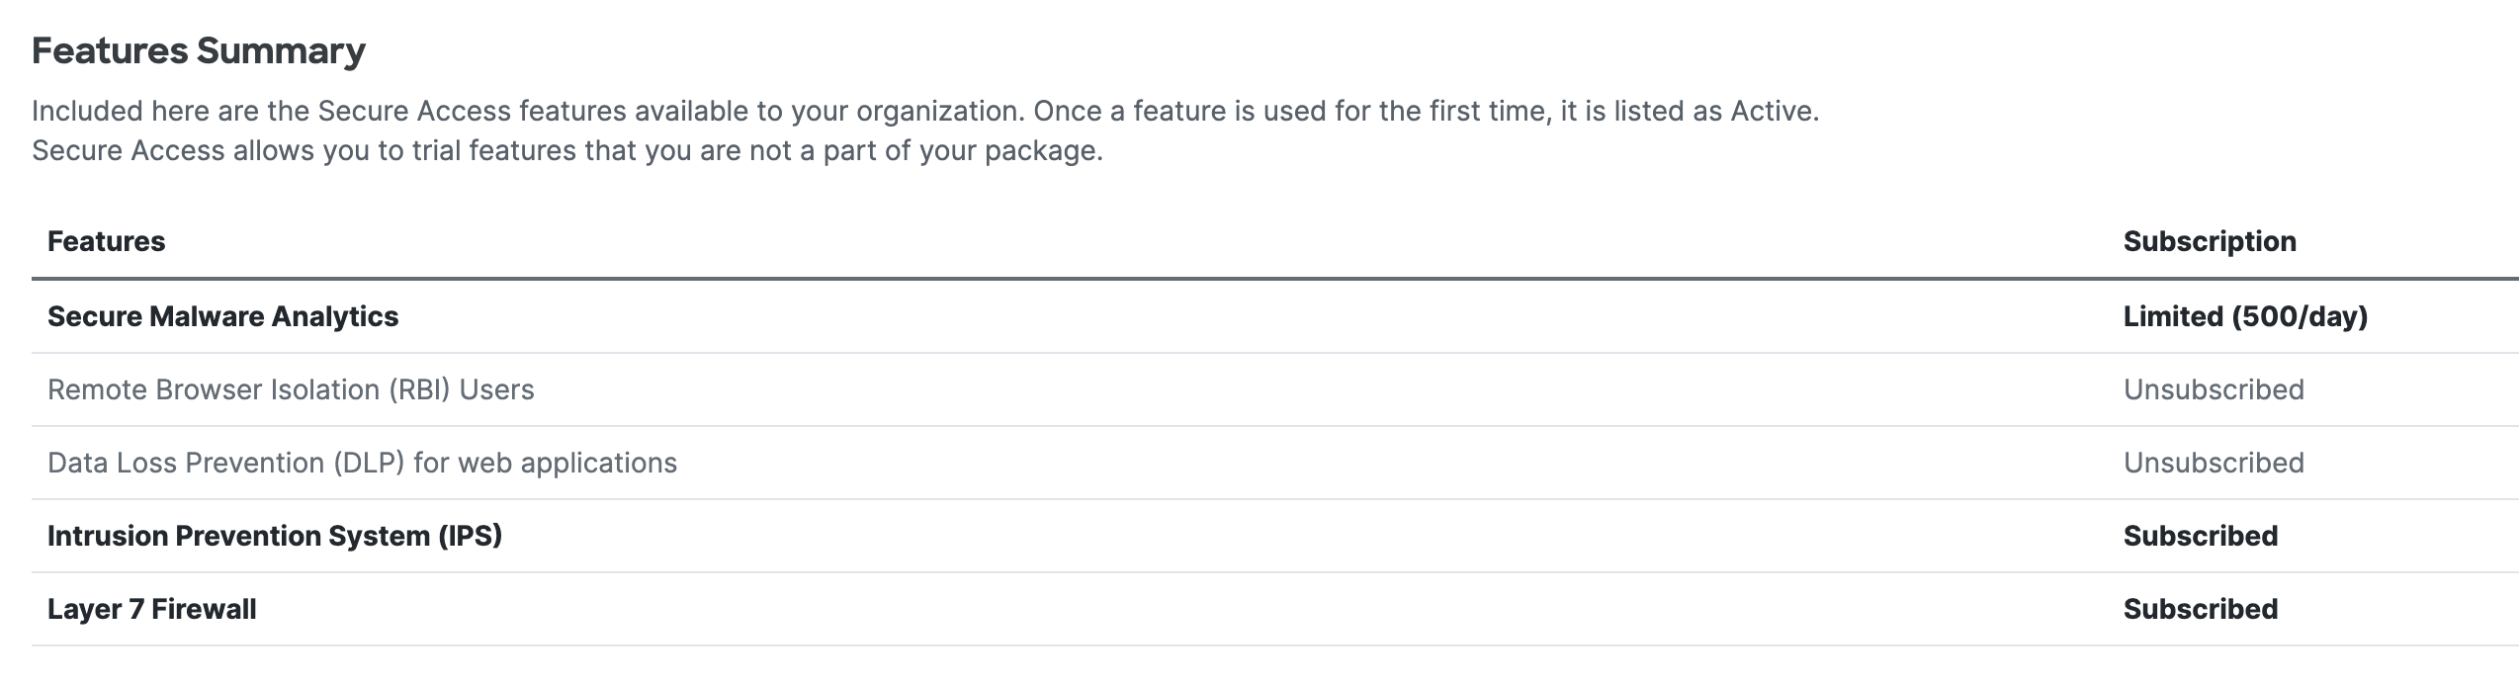Select the Secure Malware Analytics feature name
2519x686 pixels.
222,317
